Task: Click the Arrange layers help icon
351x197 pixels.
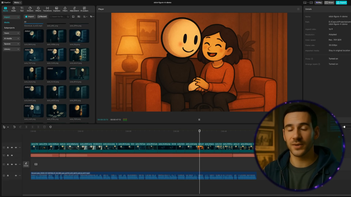Action: pos(319,64)
